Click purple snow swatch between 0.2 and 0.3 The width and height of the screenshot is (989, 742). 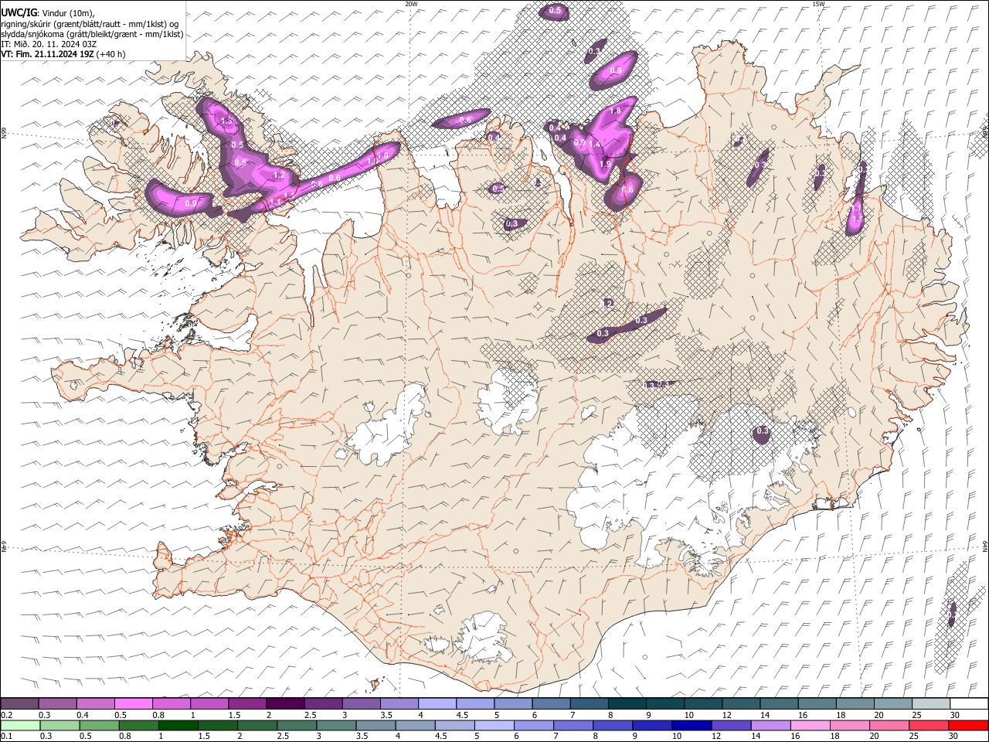(19, 703)
